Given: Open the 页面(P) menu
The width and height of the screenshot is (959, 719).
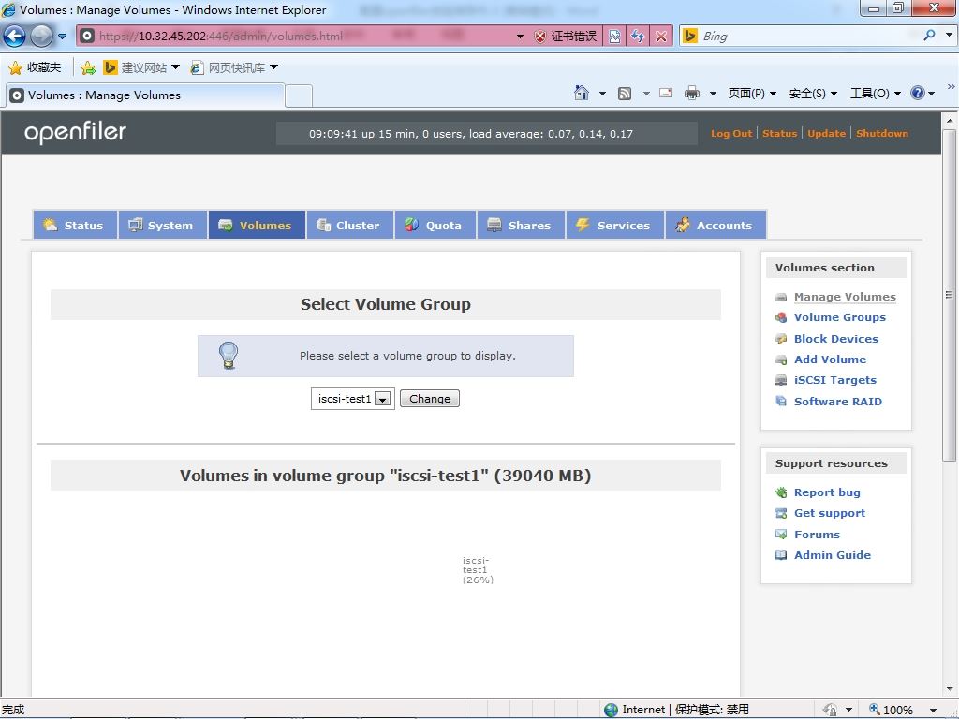Looking at the screenshot, I should point(752,93).
